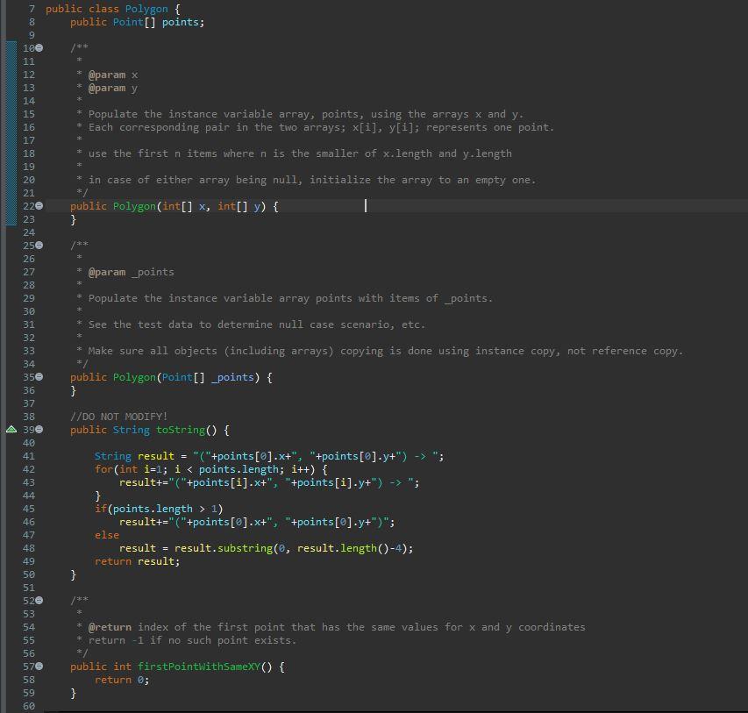Click the points field name on line 8
Screen dimensions: 748x713
181,22
